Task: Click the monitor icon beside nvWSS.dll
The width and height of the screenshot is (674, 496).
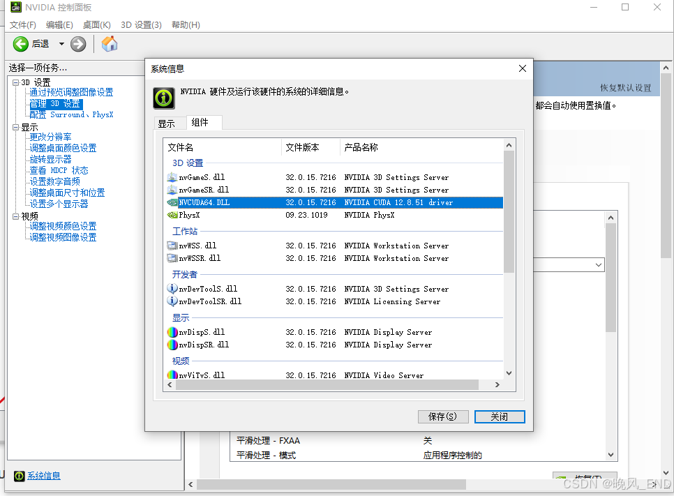Action: click(172, 246)
